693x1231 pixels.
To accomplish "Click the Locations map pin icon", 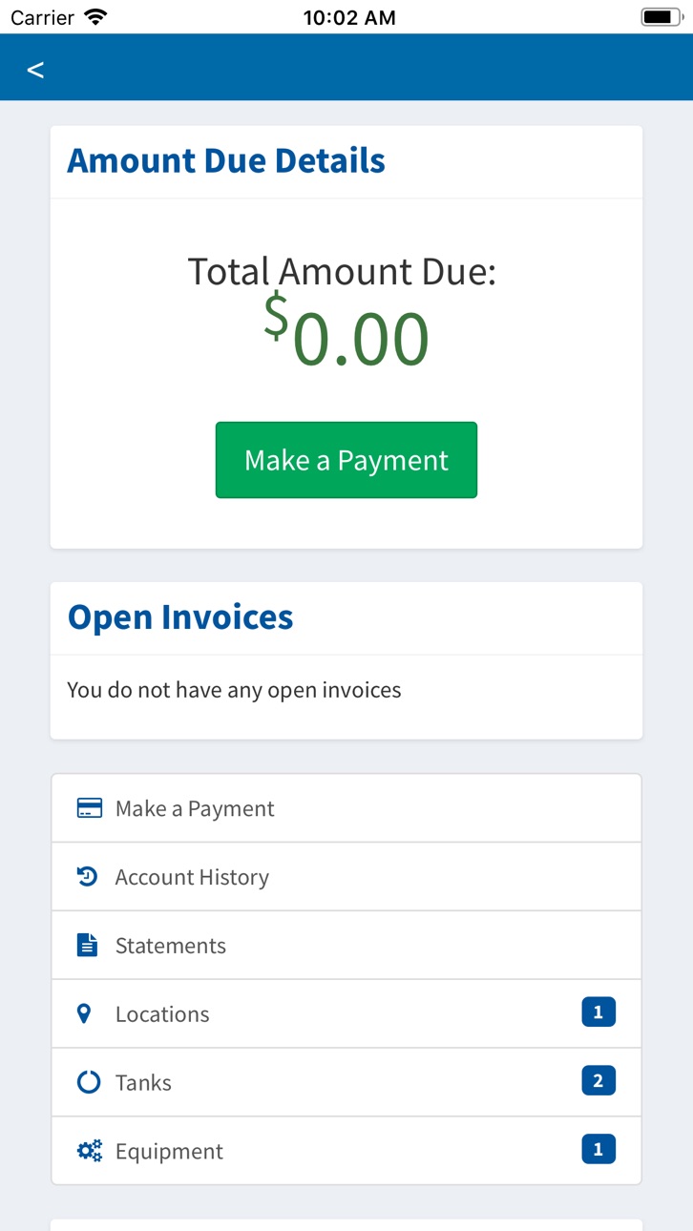I will [x=84, y=1013].
